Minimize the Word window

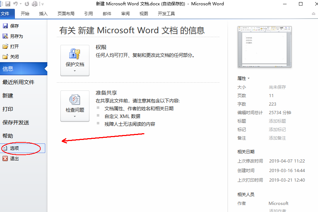coord(285,4)
